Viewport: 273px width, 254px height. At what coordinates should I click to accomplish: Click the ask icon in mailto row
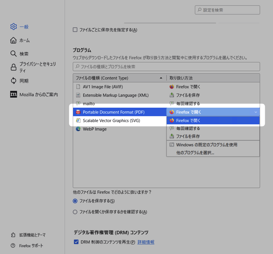point(172,103)
